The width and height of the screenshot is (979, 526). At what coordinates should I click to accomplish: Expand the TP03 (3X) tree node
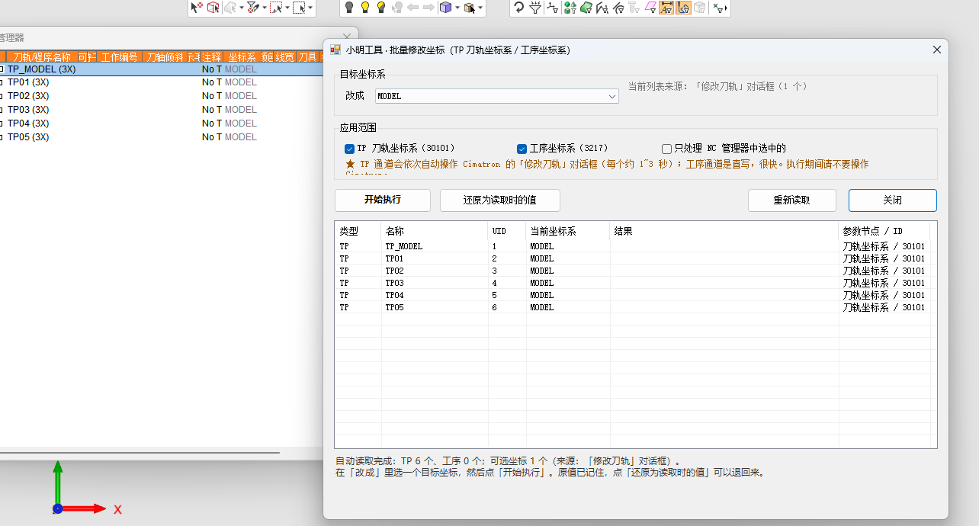(2, 110)
